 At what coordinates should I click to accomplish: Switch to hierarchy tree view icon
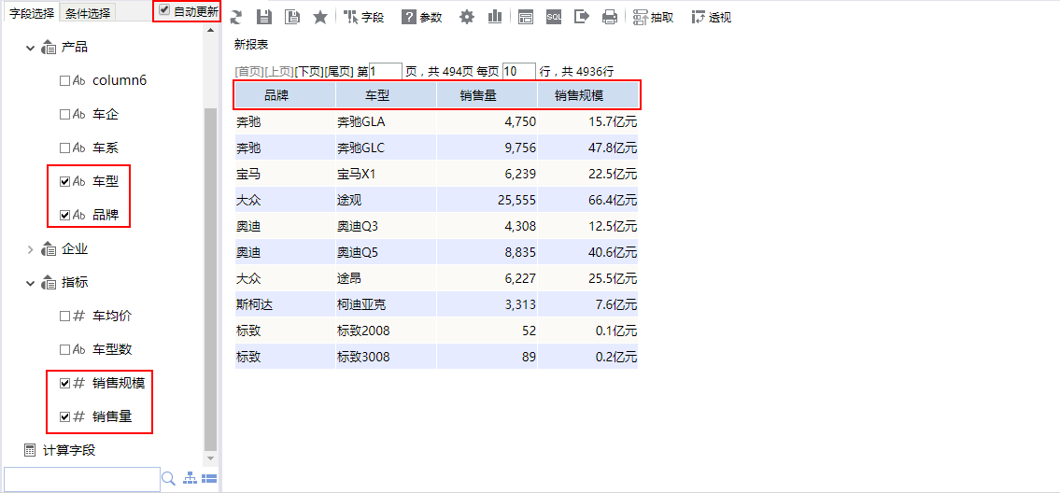(191, 479)
